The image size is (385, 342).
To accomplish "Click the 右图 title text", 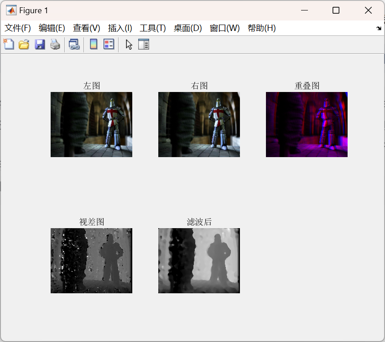I will point(199,86).
